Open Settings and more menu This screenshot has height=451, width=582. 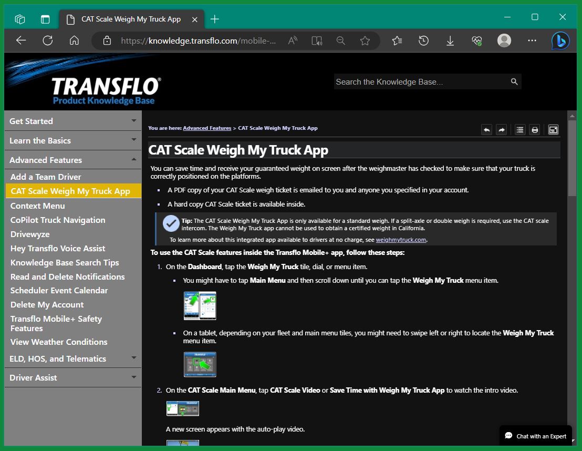click(x=532, y=40)
